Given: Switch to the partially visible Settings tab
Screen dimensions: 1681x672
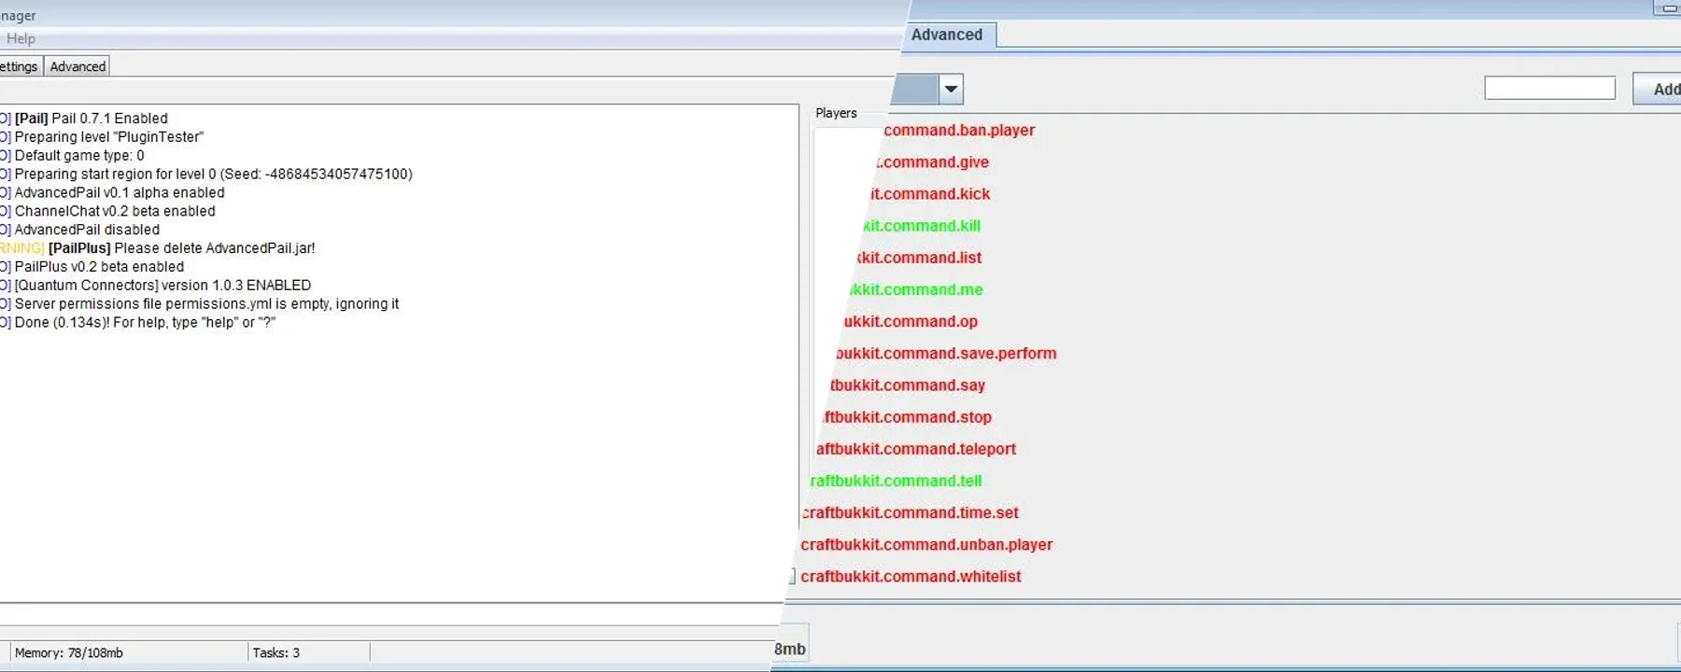Looking at the screenshot, I should [x=20, y=66].
